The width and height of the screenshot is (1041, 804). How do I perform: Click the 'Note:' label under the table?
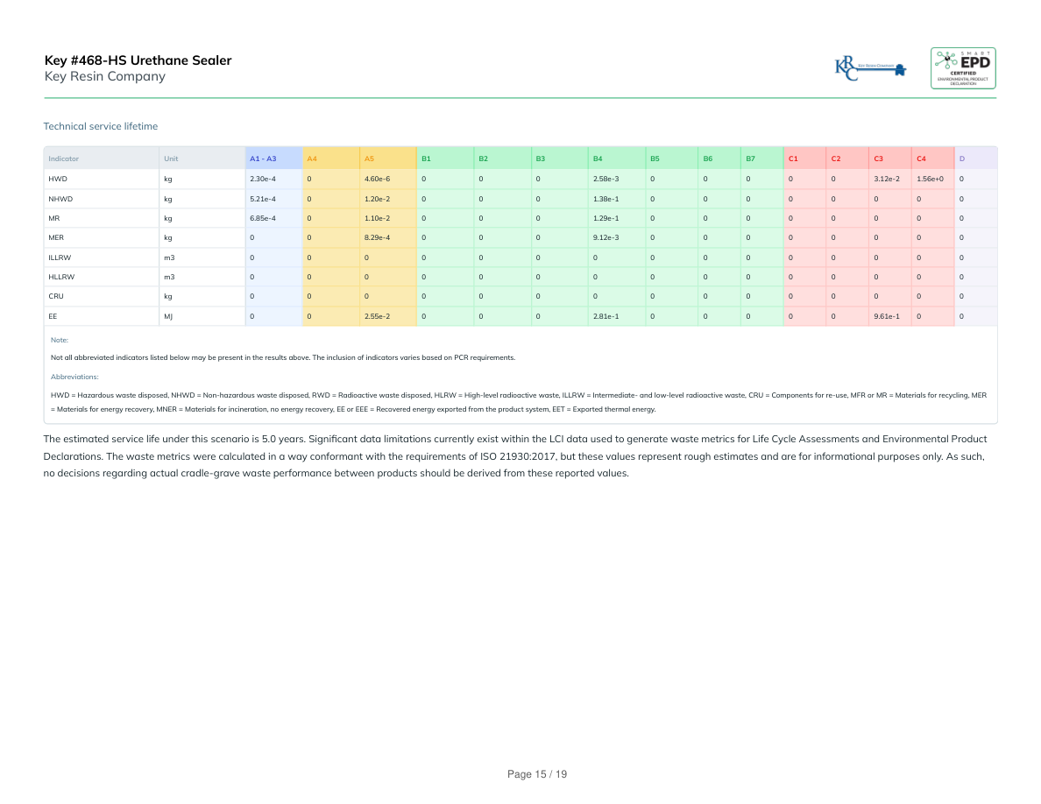pos(60,340)
